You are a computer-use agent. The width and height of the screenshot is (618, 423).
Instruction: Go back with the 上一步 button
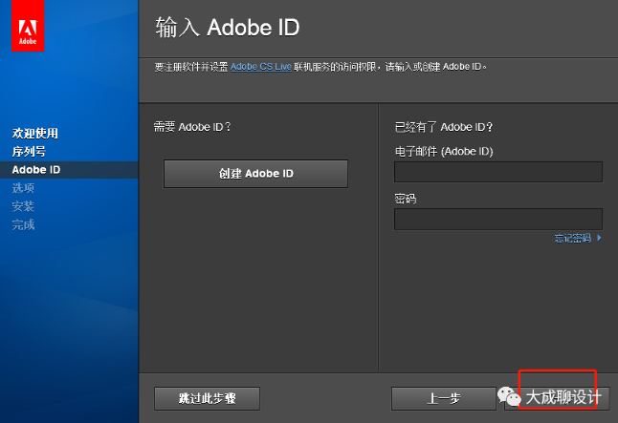pos(444,397)
